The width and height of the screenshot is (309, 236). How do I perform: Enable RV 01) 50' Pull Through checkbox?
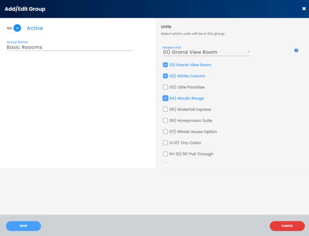(165, 154)
